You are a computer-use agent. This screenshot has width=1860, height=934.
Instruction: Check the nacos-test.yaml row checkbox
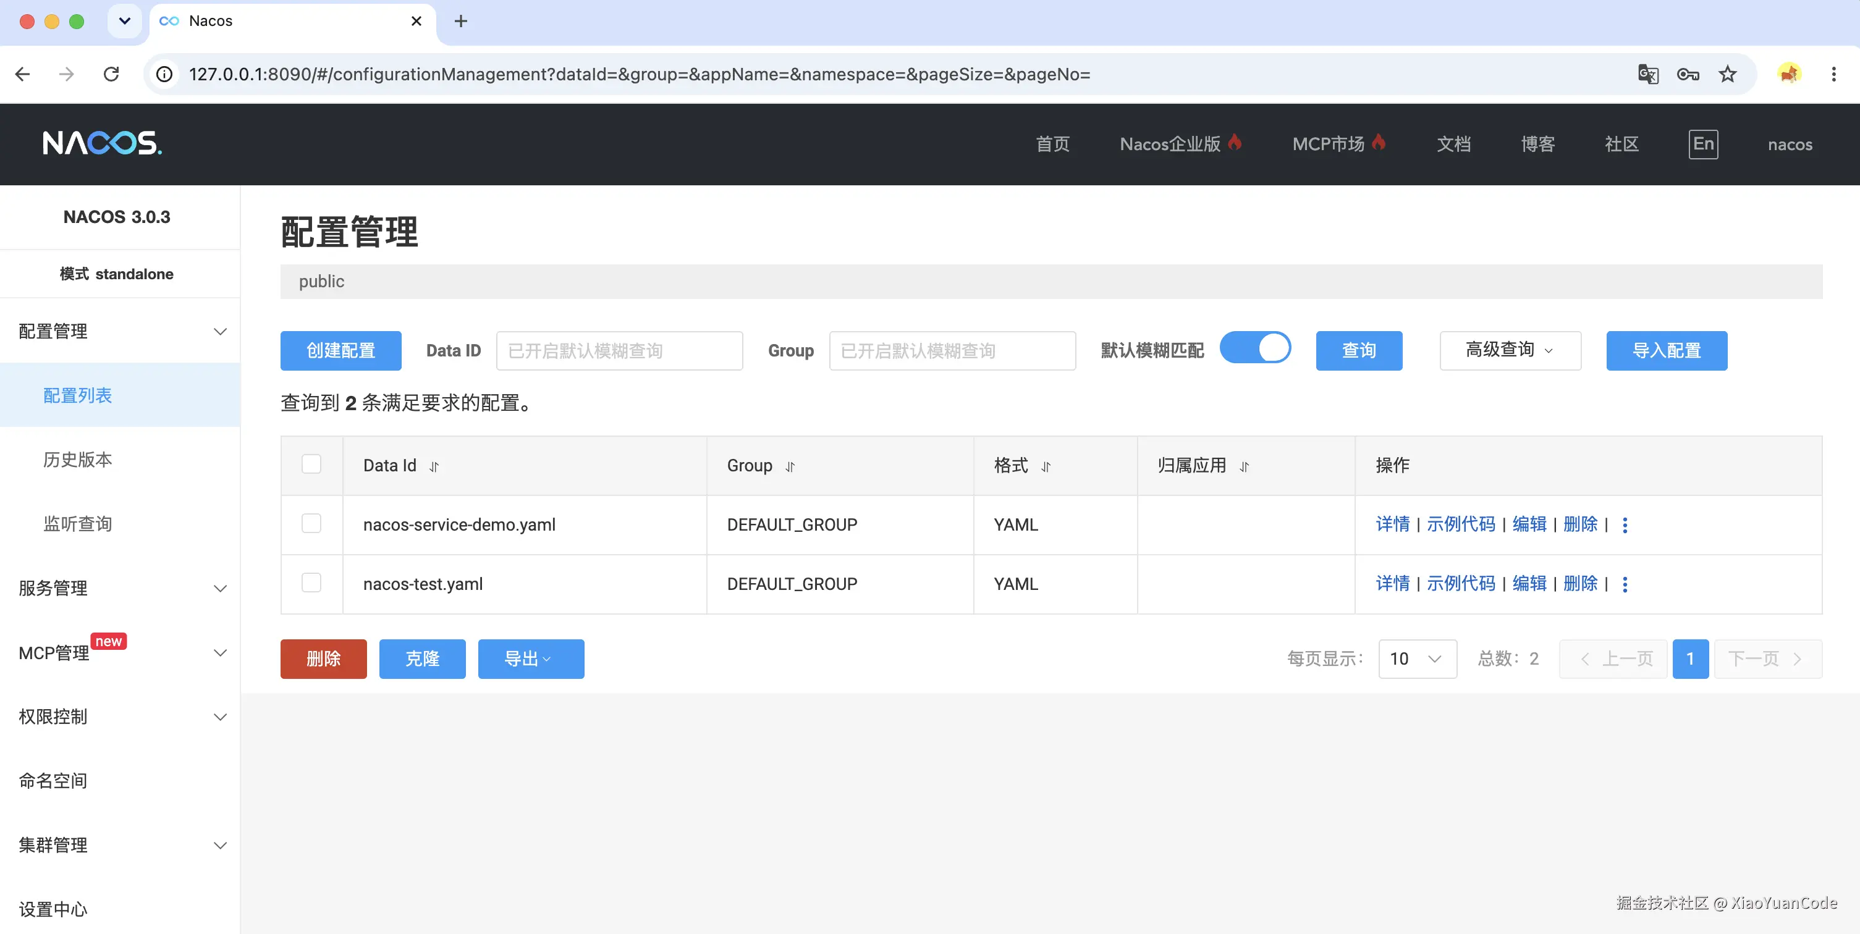point(311,583)
